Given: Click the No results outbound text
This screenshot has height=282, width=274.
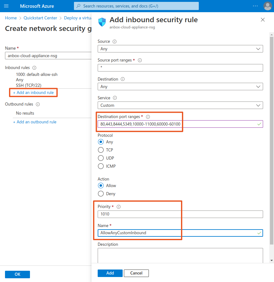Looking at the screenshot, I should coord(25,113).
